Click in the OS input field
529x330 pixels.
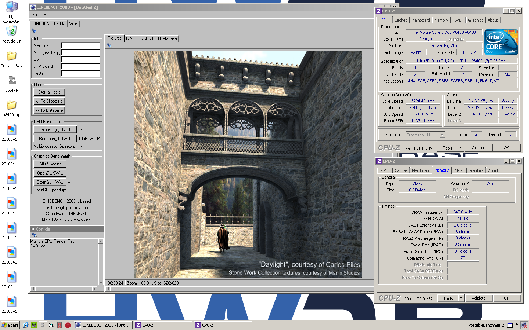pyautogui.click(x=81, y=59)
